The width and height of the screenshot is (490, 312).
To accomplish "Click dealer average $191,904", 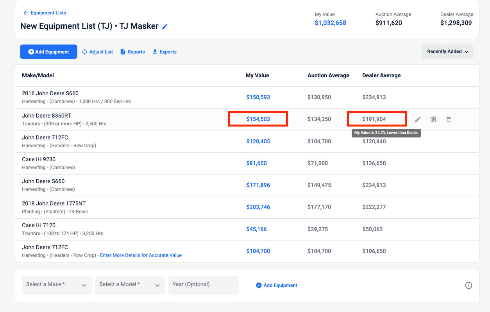I will click(374, 119).
